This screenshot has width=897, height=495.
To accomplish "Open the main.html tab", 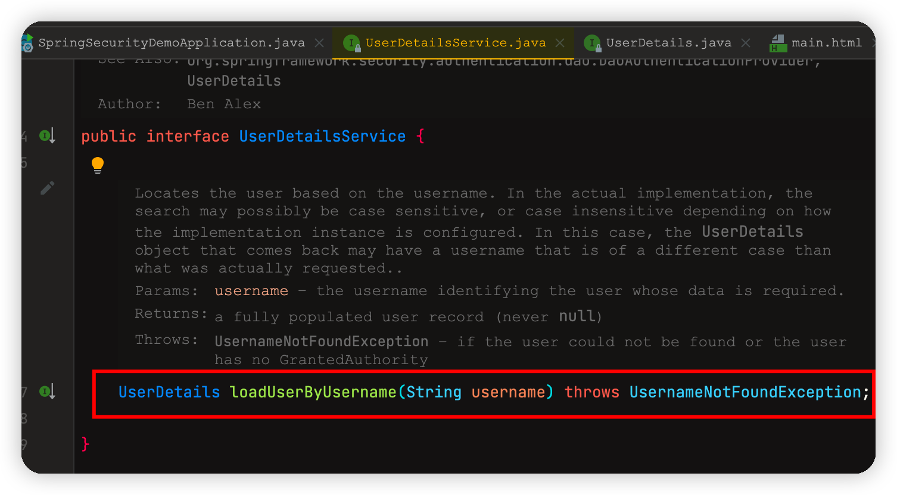I will point(826,43).
